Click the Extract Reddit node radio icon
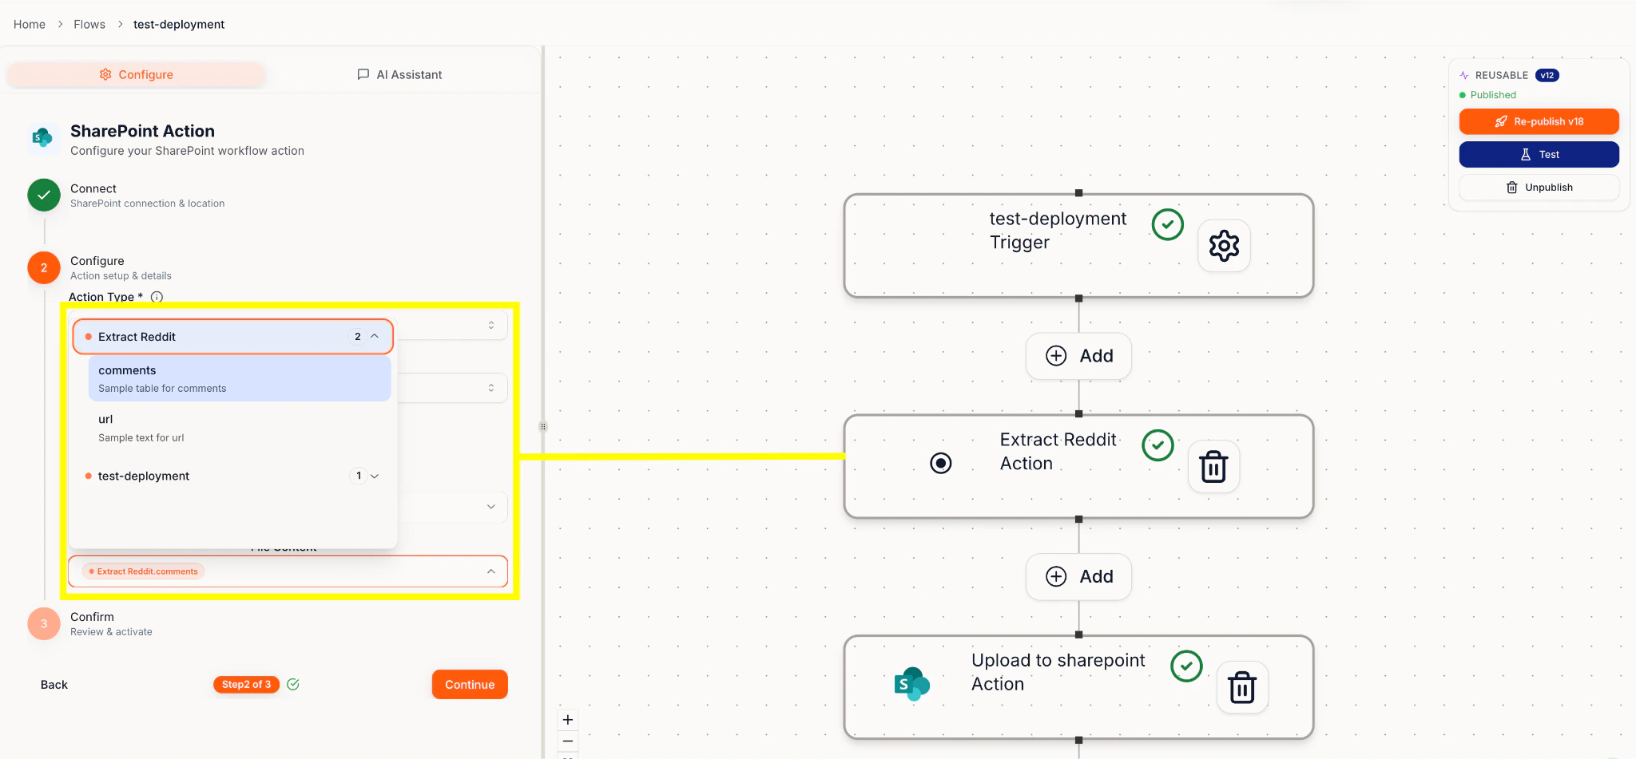 point(941,463)
